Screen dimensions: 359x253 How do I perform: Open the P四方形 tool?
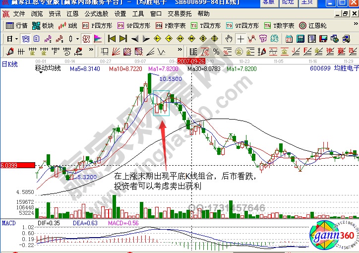[x=97, y=26]
